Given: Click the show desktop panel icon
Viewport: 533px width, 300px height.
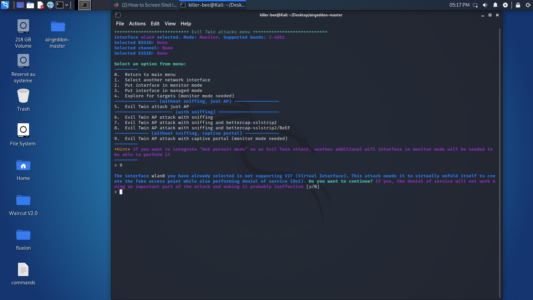Looking at the screenshot, I should click(x=20, y=5).
